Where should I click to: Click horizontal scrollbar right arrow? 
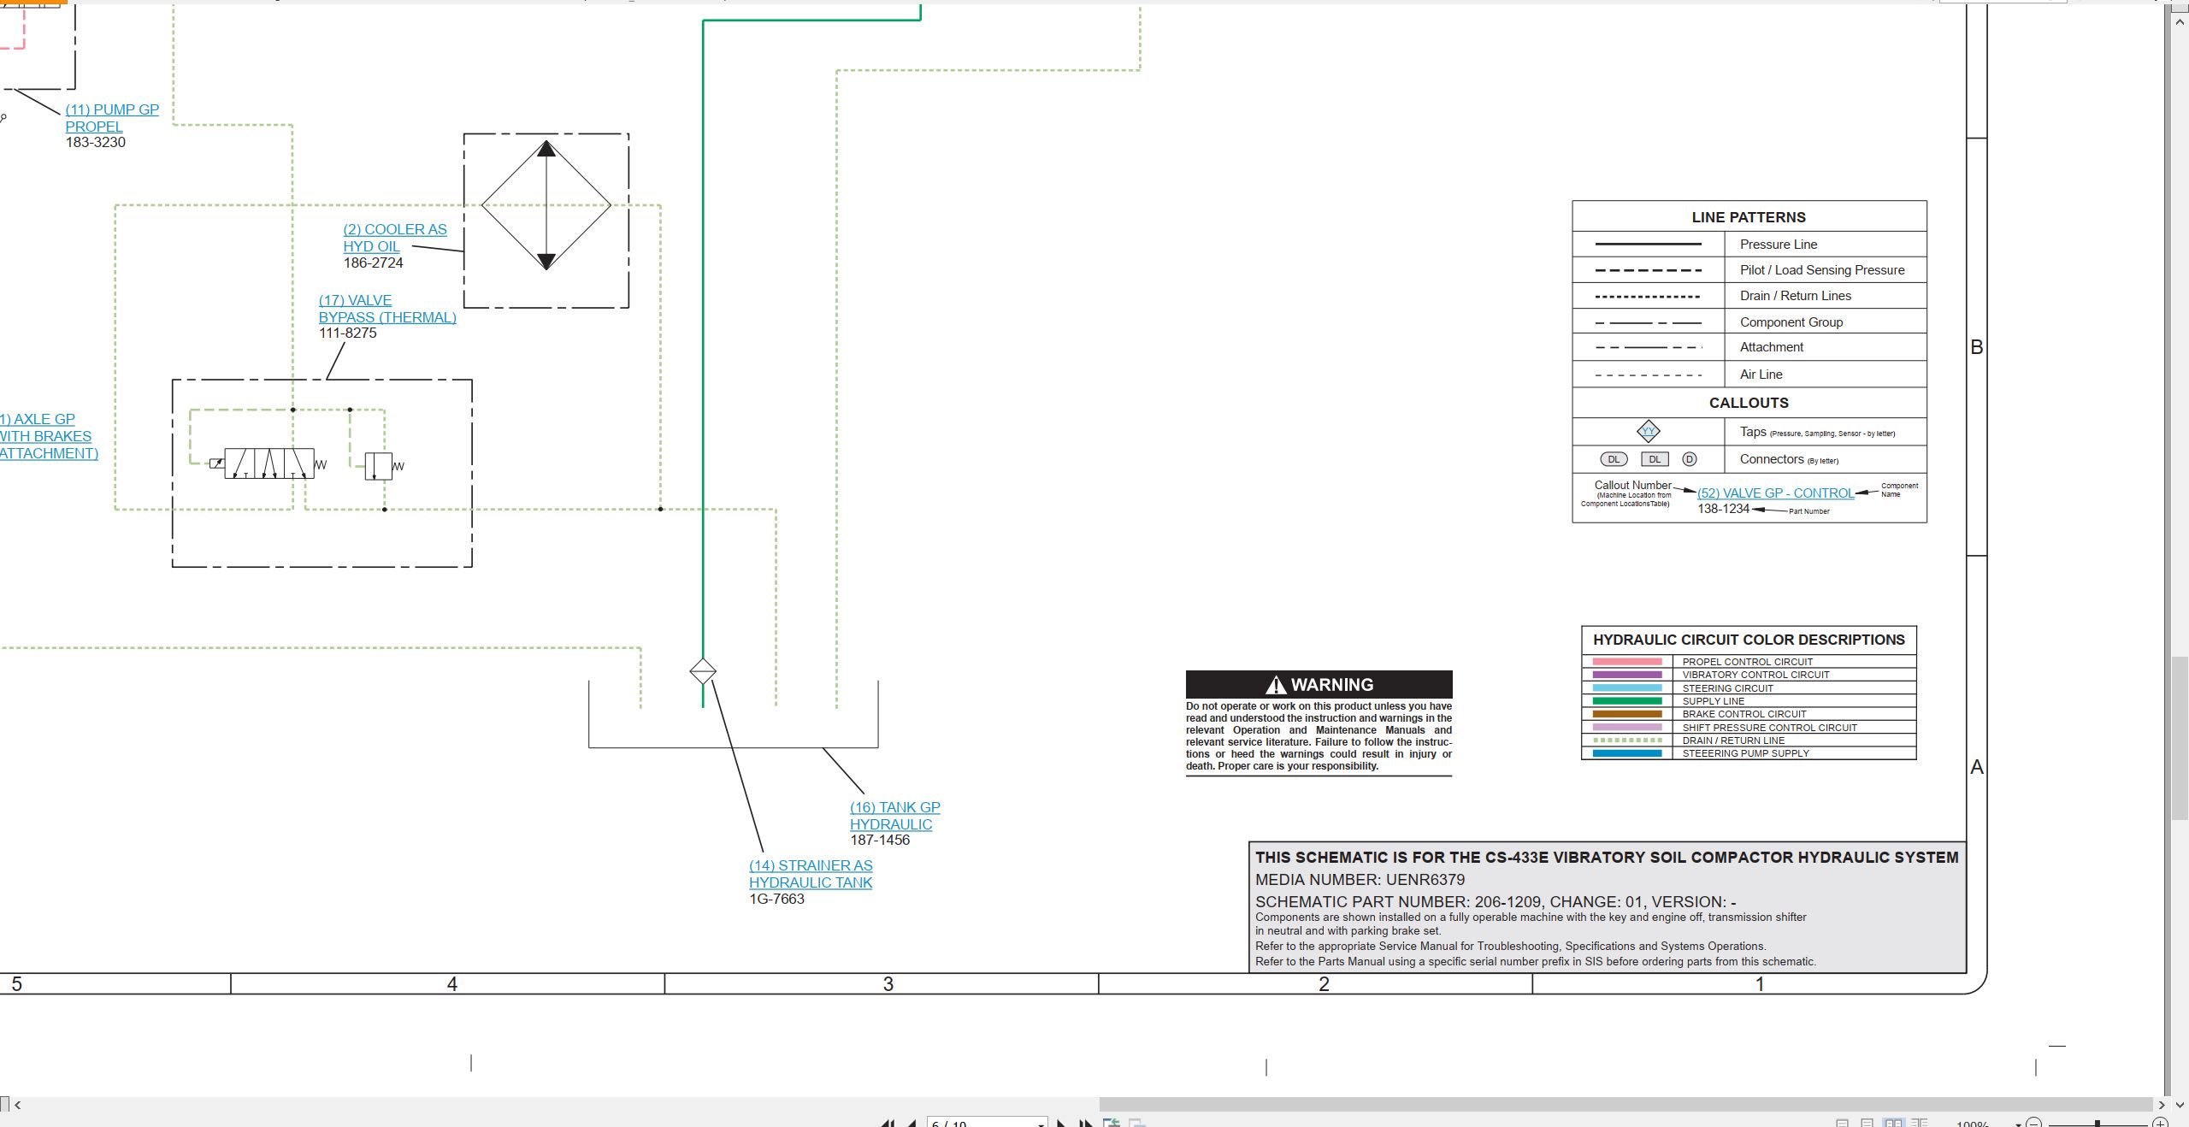(2162, 1105)
